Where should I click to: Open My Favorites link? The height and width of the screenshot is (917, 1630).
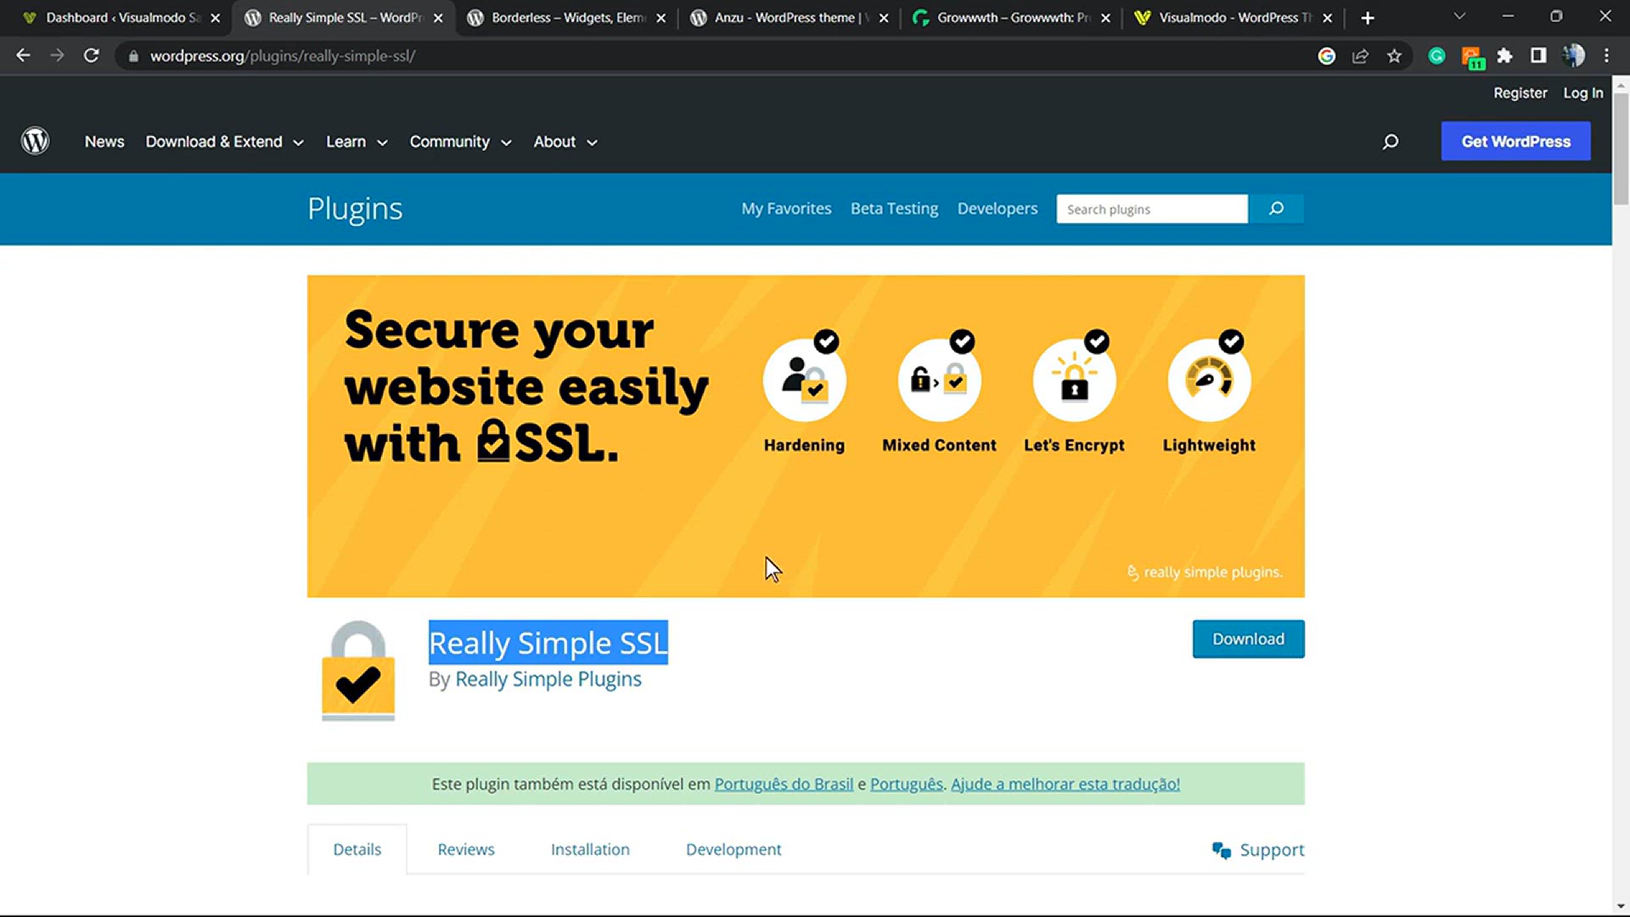point(786,209)
